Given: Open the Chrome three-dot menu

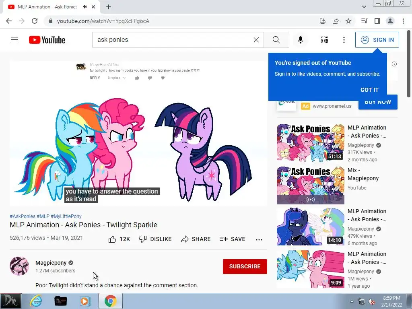Looking at the screenshot, I should click(x=403, y=21).
